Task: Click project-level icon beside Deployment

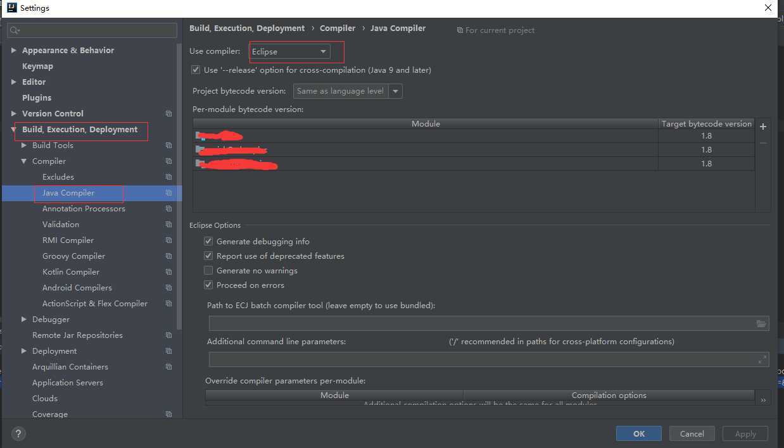Action: [168, 351]
